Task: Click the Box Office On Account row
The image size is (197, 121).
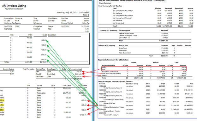Action: [x=144, y=72]
